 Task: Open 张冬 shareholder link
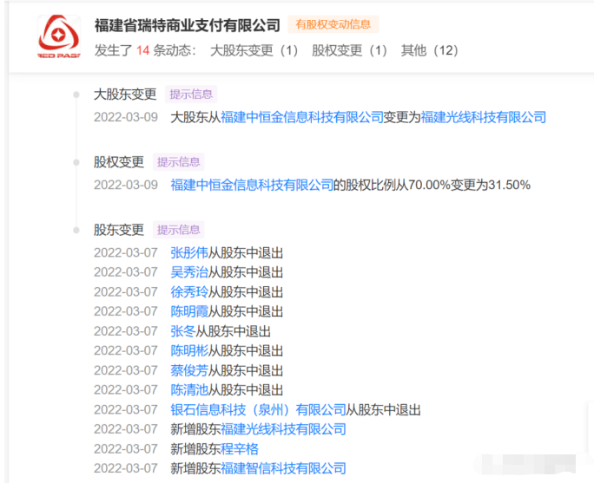(183, 331)
